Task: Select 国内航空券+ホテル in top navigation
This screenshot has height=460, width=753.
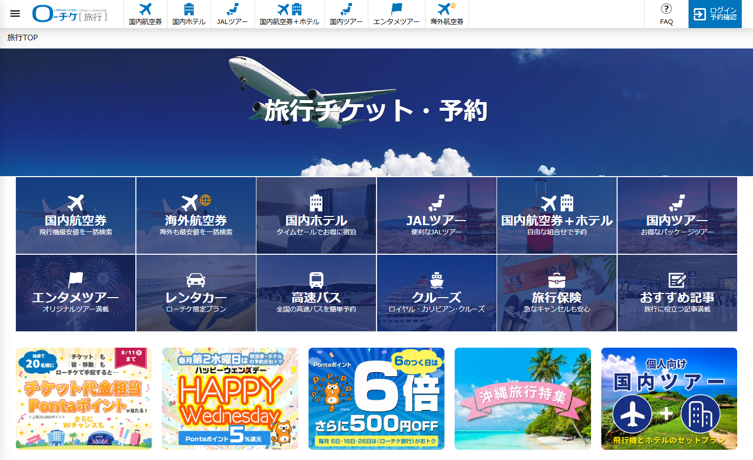Action: coord(290,21)
